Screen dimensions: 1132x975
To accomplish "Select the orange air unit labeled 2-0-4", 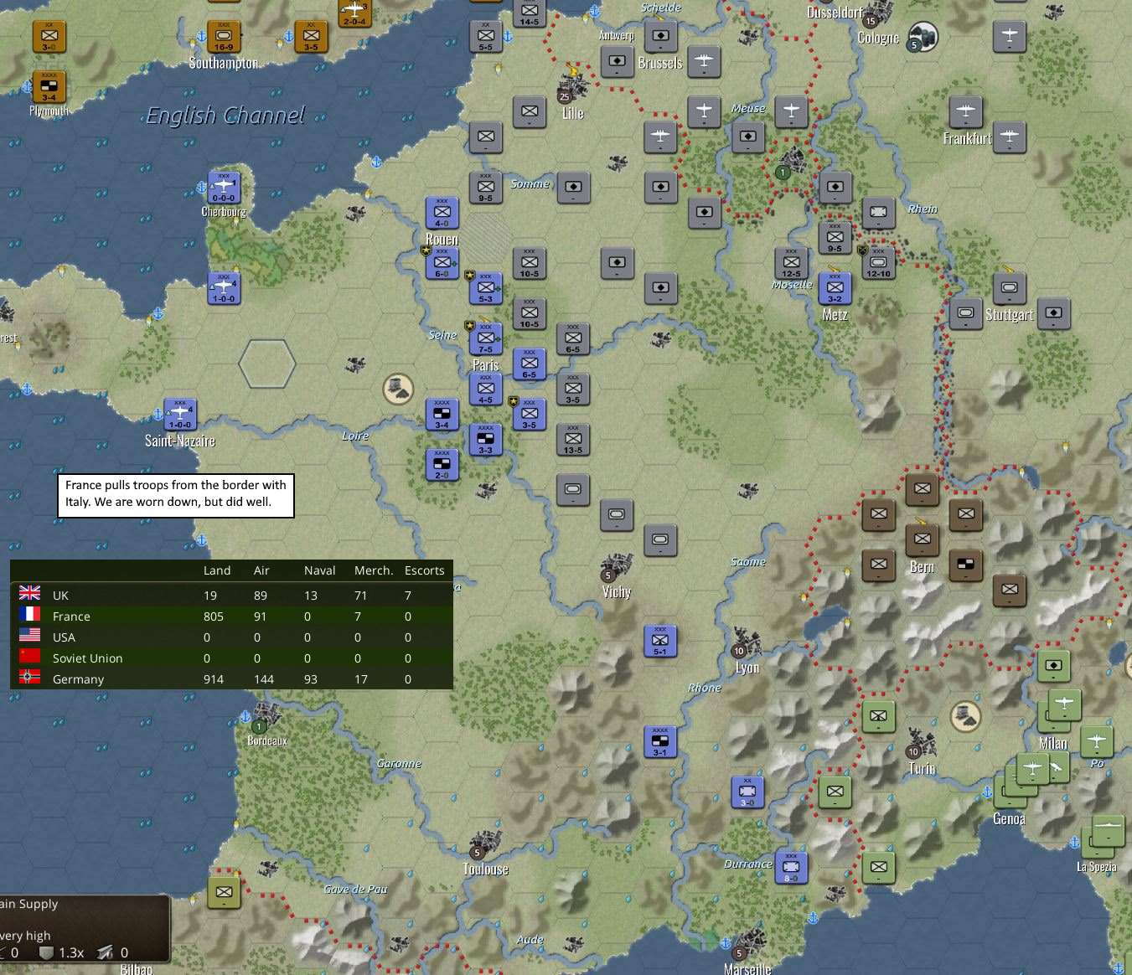I will point(354,12).
